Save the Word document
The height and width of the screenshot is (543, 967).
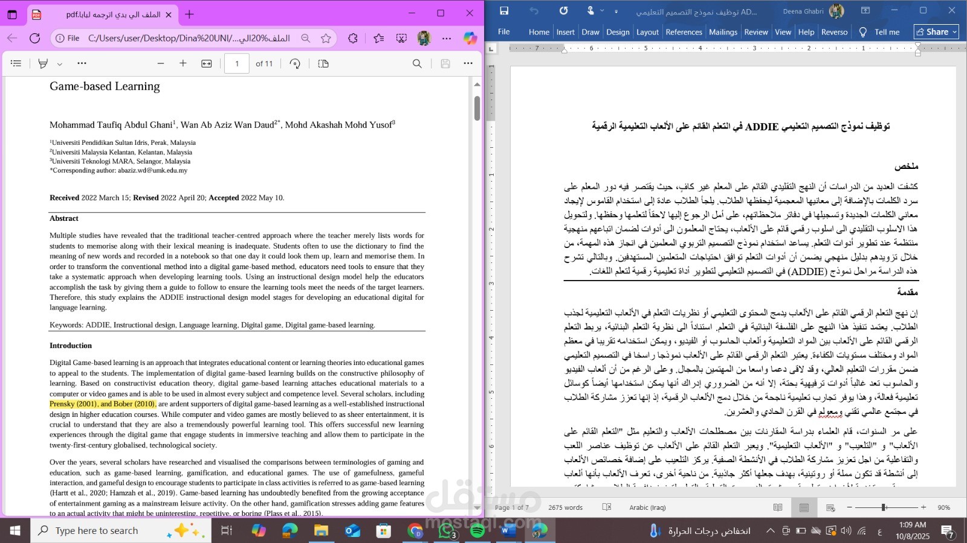click(x=504, y=11)
